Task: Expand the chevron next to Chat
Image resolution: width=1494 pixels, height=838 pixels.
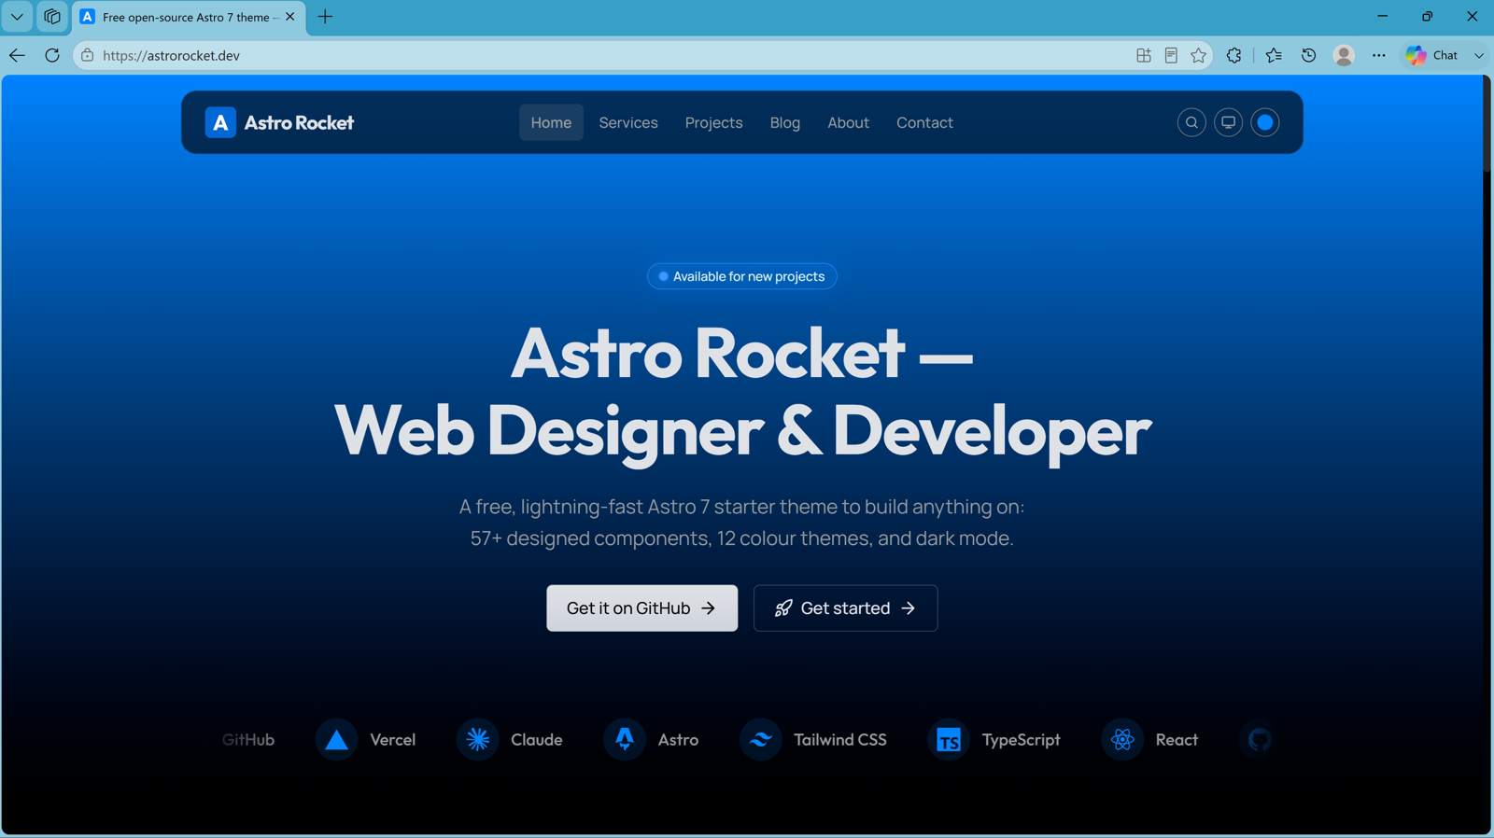Action: tap(1479, 55)
